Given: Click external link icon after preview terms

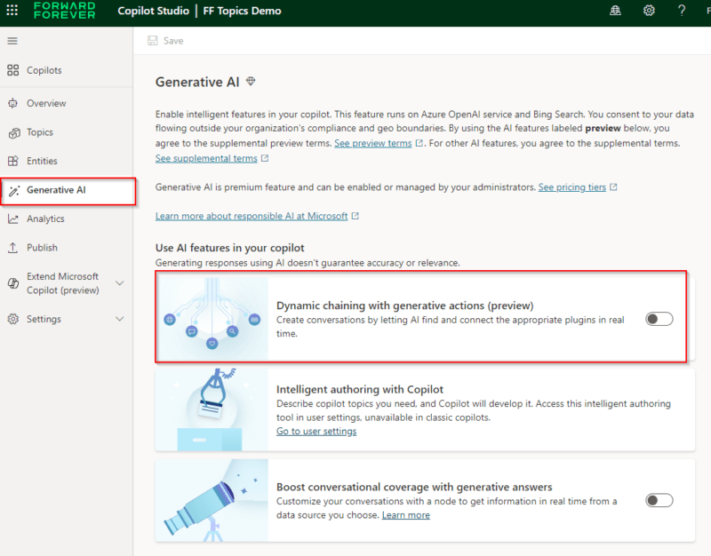Looking at the screenshot, I should 419,143.
